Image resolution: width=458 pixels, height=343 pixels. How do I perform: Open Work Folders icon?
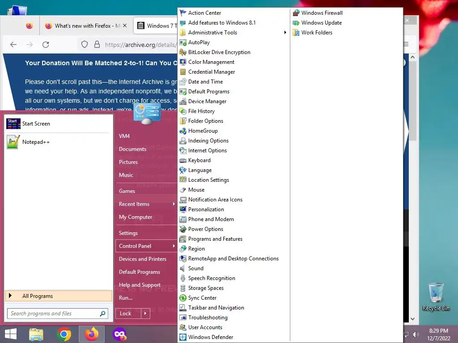click(x=296, y=33)
